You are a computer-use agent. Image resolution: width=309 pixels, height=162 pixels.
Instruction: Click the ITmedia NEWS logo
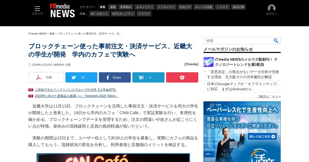(63, 11)
